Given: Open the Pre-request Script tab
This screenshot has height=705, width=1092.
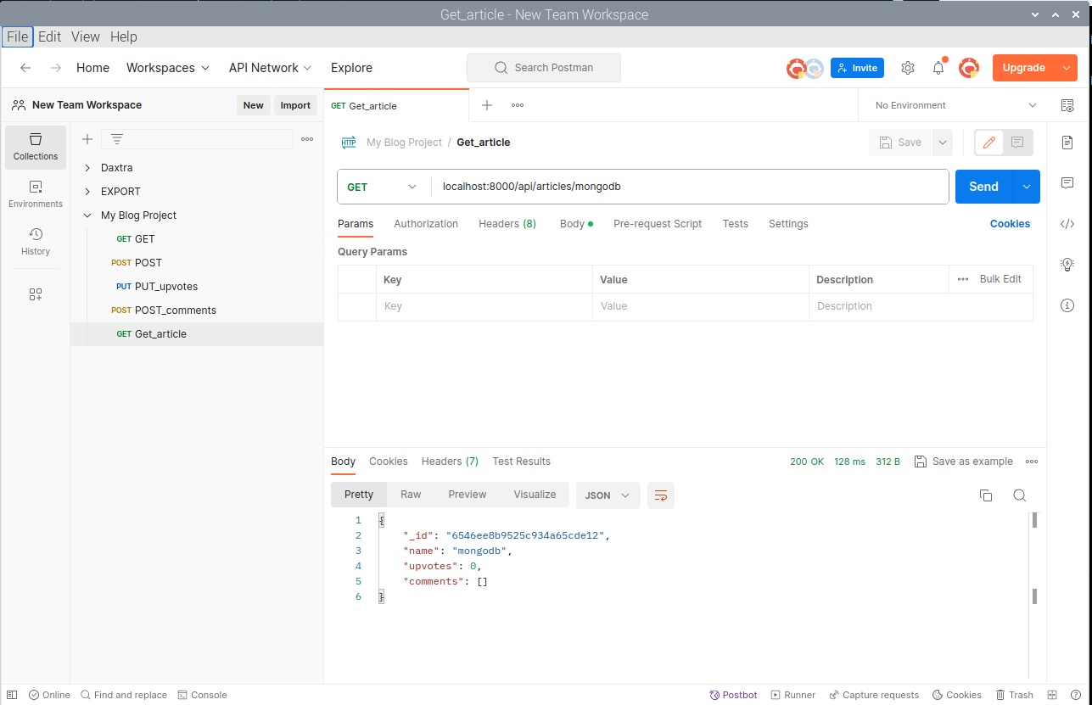Looking at the screenshot, I should point(658,224).
